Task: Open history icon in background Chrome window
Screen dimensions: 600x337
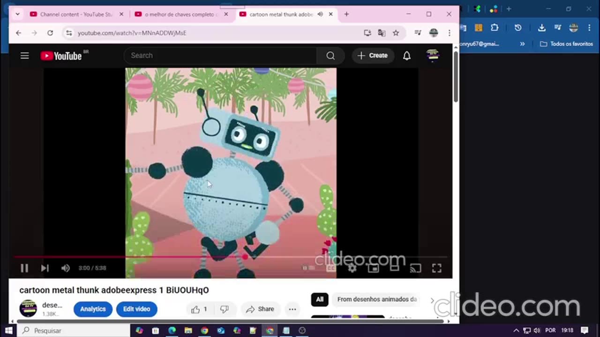Action: click(x=518, y=28)
